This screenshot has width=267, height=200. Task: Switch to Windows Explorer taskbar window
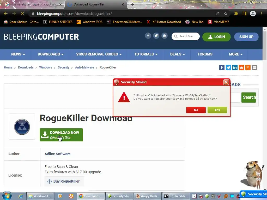pyautogui.click(x=40, y=196)
